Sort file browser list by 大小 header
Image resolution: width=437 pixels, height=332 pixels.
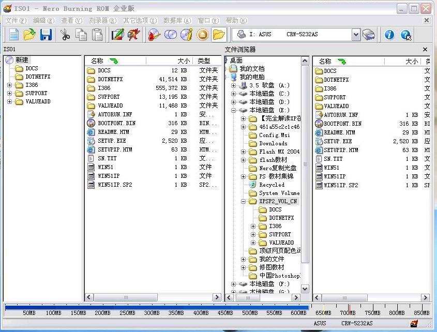402,62
